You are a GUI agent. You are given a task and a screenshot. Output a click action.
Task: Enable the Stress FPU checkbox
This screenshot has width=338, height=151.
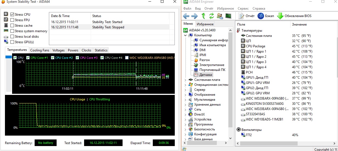click(x=12, y=20)
